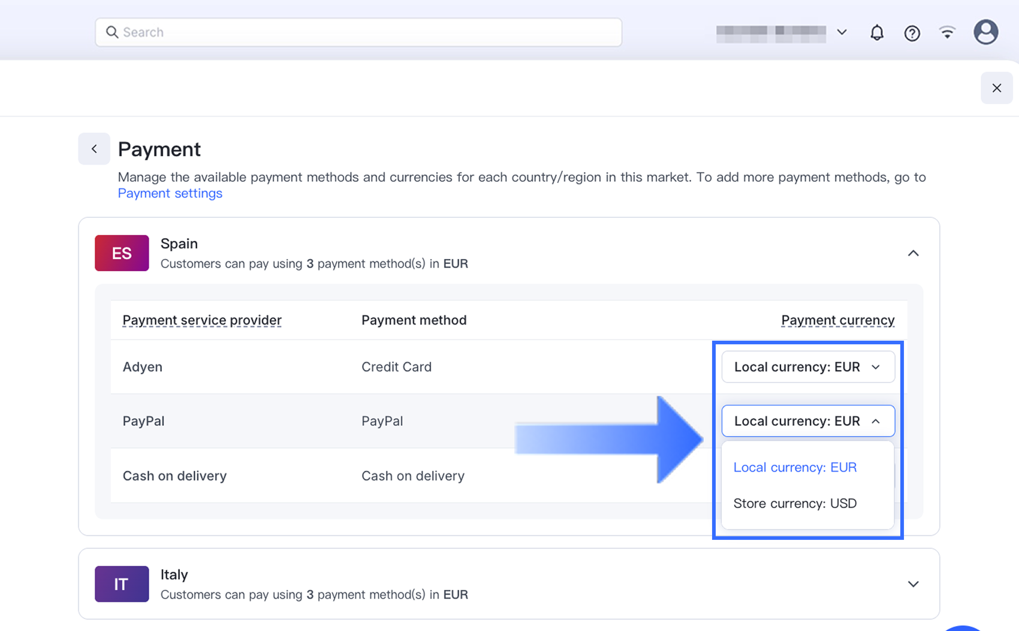Screen dimensions: 1019x631
Task: Close the panel with the X button
Action: coord(996,88)
